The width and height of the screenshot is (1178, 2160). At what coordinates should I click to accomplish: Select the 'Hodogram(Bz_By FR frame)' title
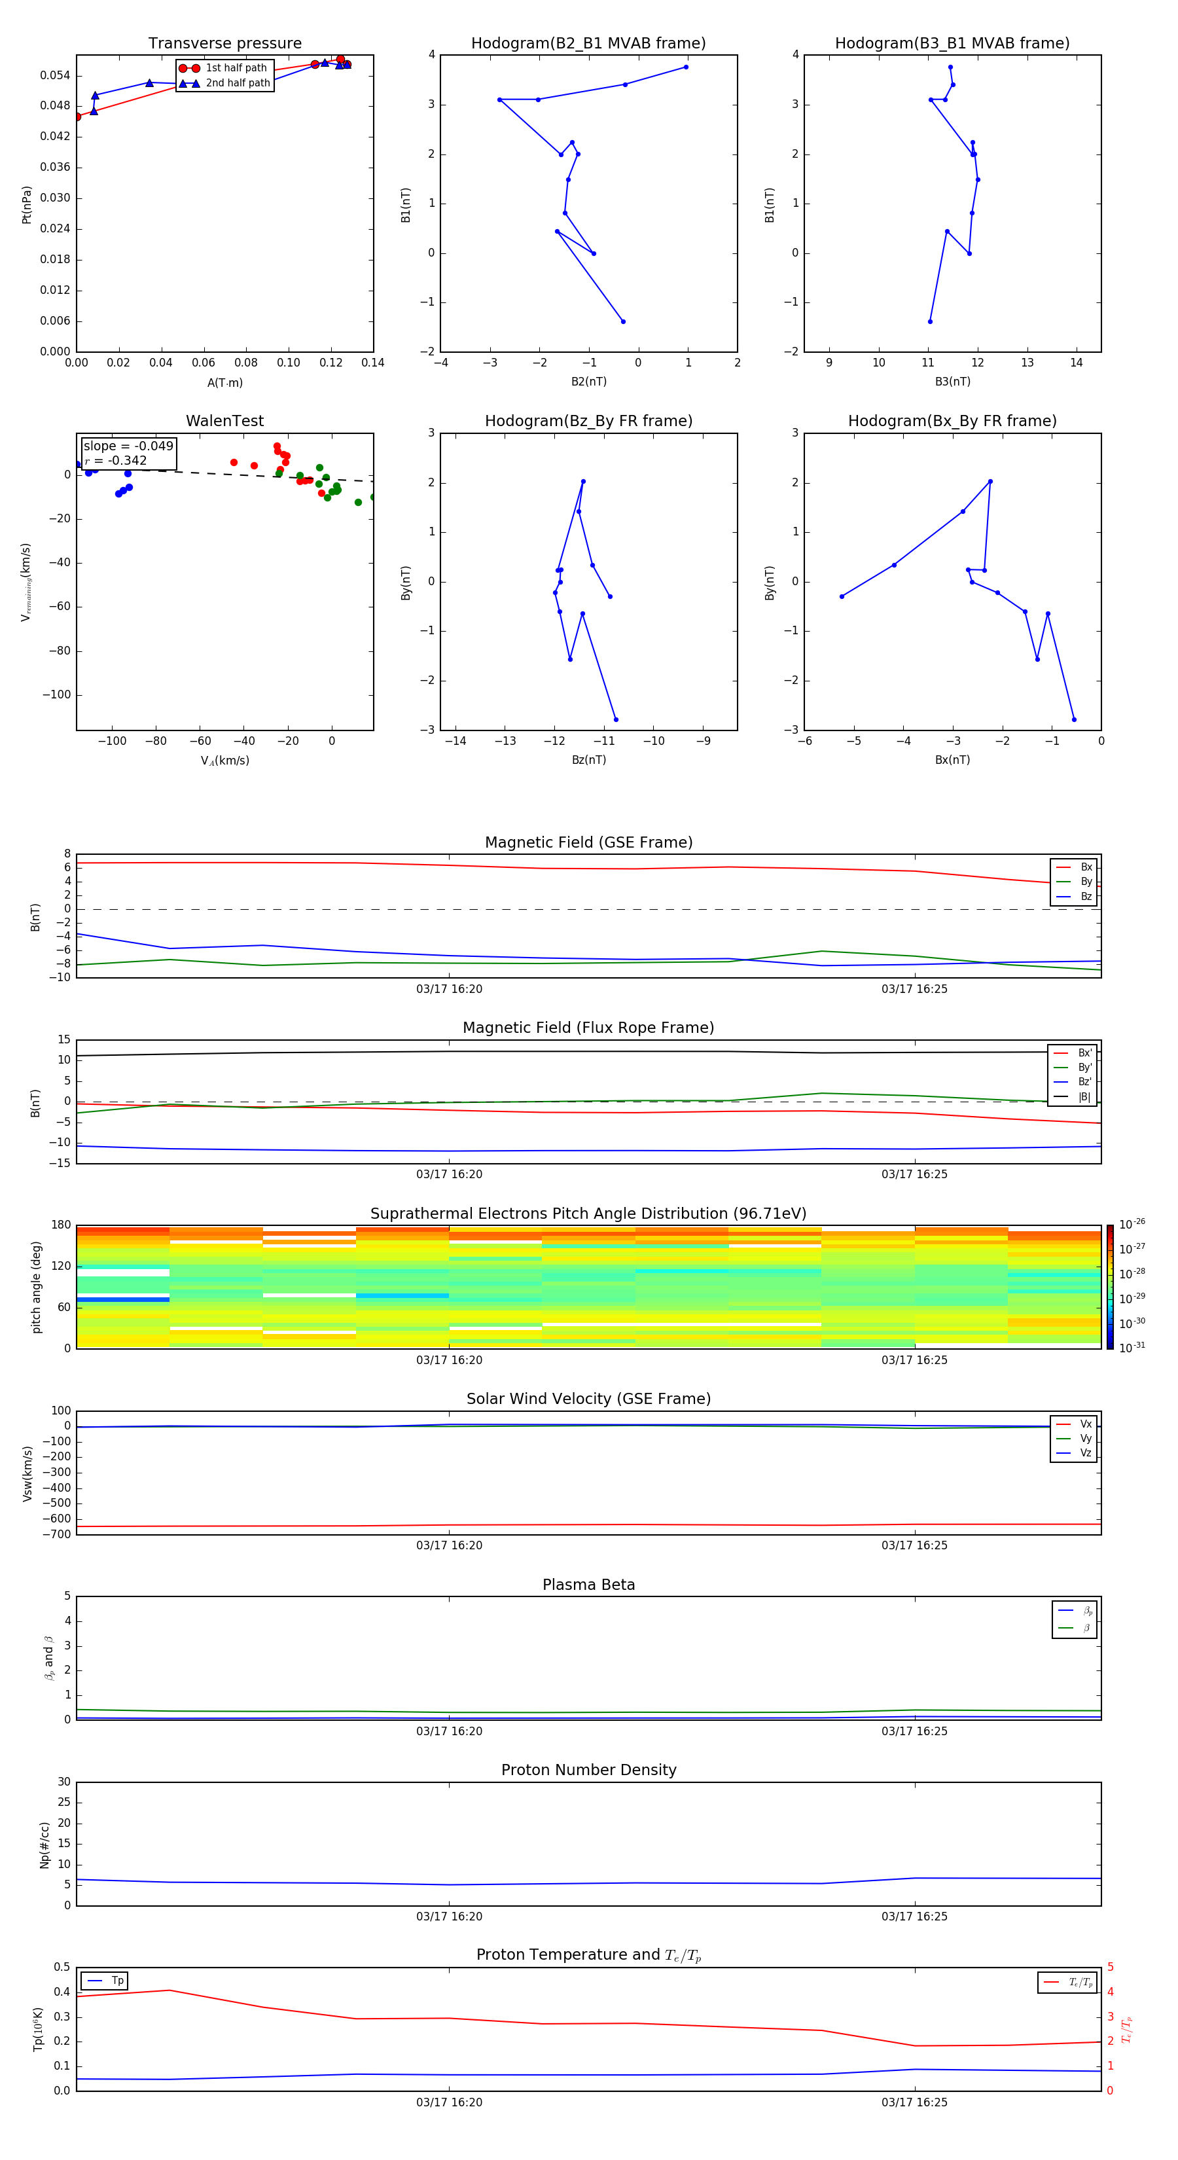pos(588,421)
